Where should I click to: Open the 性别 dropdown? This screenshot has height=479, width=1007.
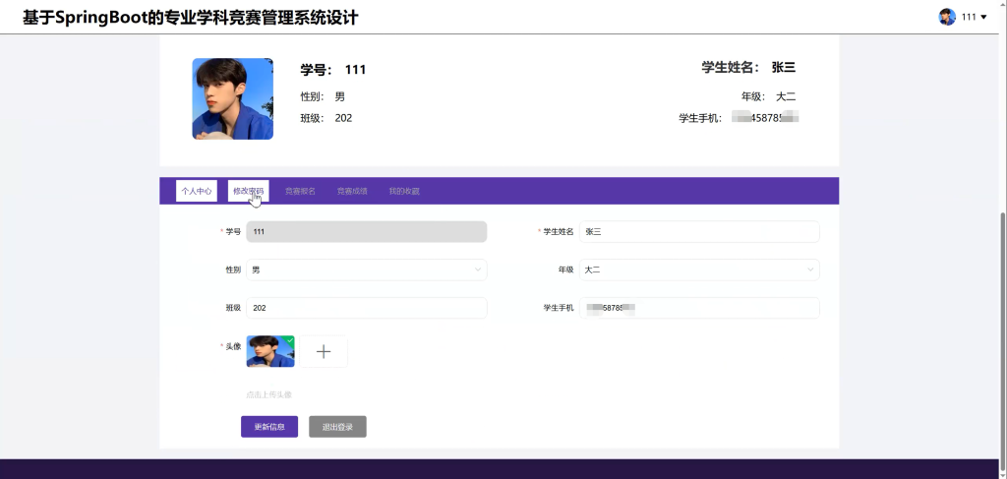tap(367, 269)
